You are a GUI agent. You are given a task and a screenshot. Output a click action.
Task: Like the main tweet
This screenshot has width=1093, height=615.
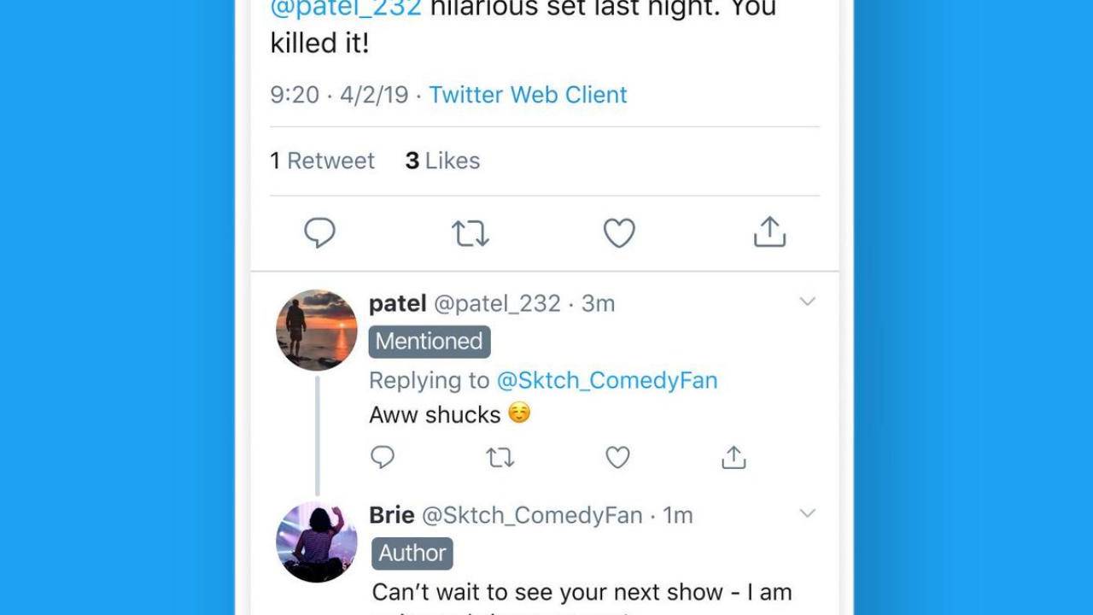(618, 231)
